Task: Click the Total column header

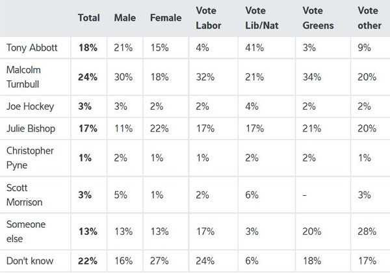Action: point(88,18)
